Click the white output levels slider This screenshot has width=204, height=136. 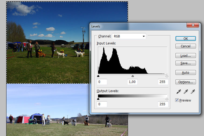167,99
